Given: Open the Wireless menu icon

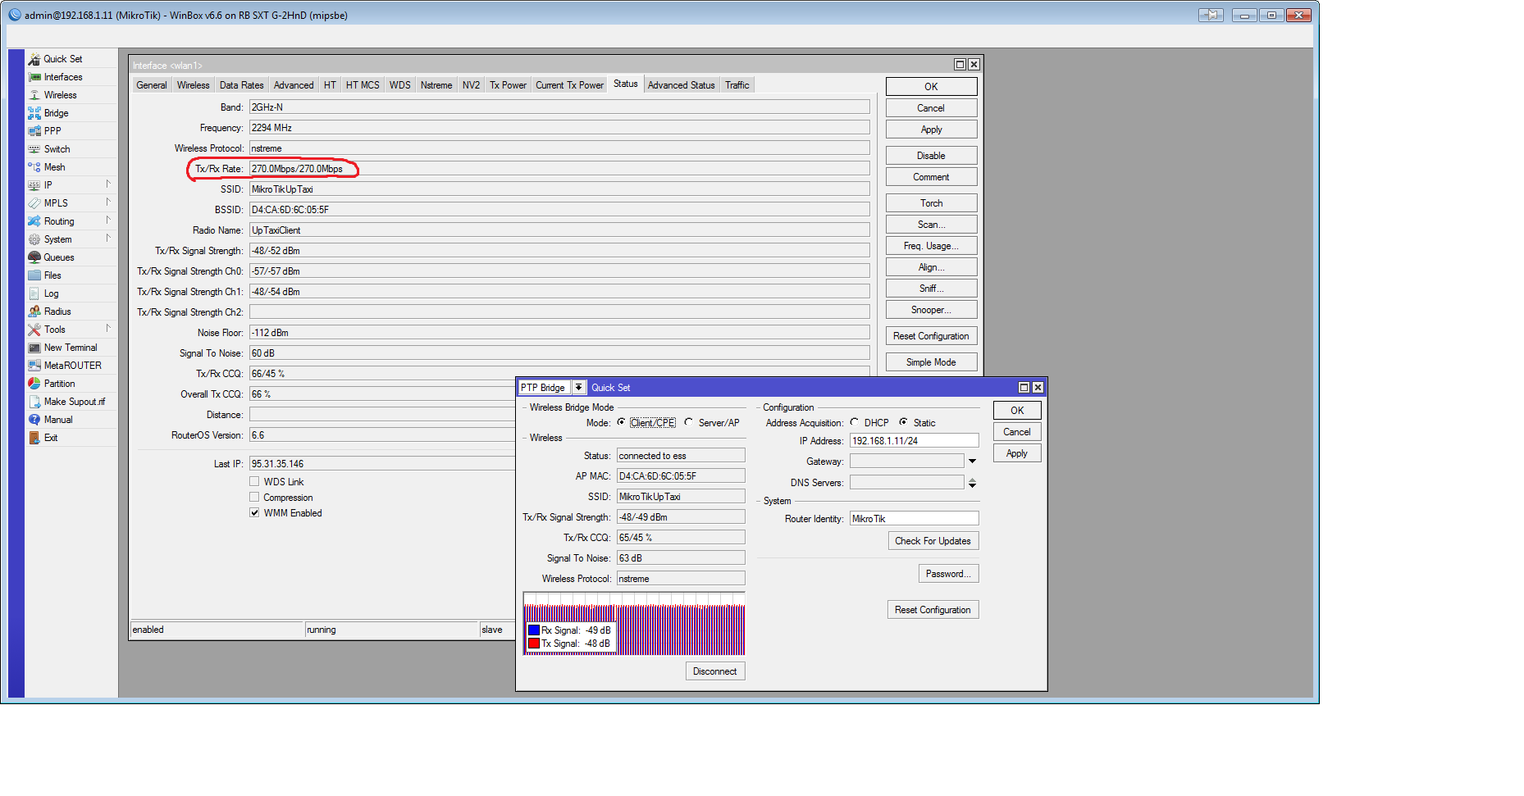Looking at the screenshot, I should pyautogui.click(x=34, y=95).
